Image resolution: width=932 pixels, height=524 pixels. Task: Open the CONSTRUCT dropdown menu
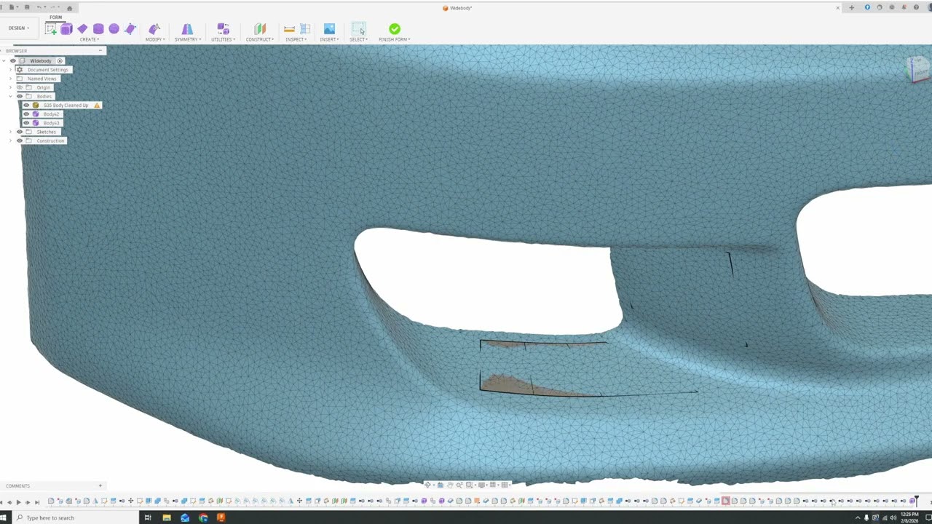tap(260, 39)
